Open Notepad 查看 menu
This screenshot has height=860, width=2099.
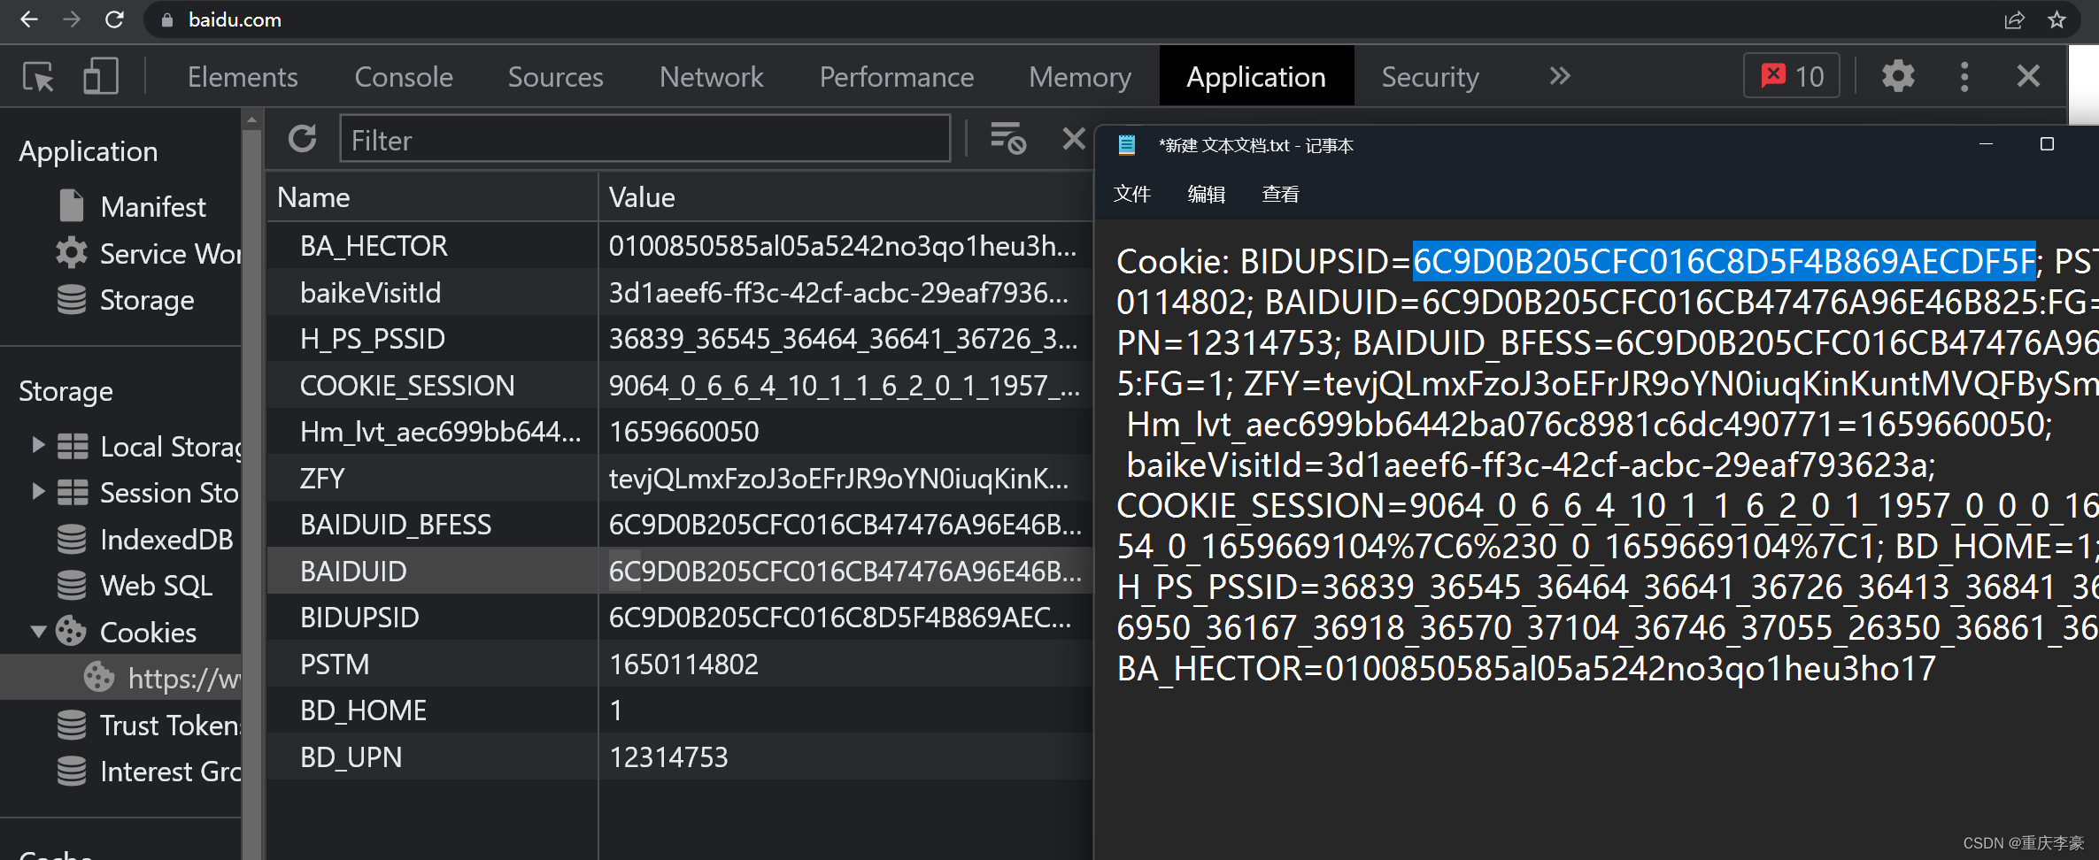point(1280,194)
